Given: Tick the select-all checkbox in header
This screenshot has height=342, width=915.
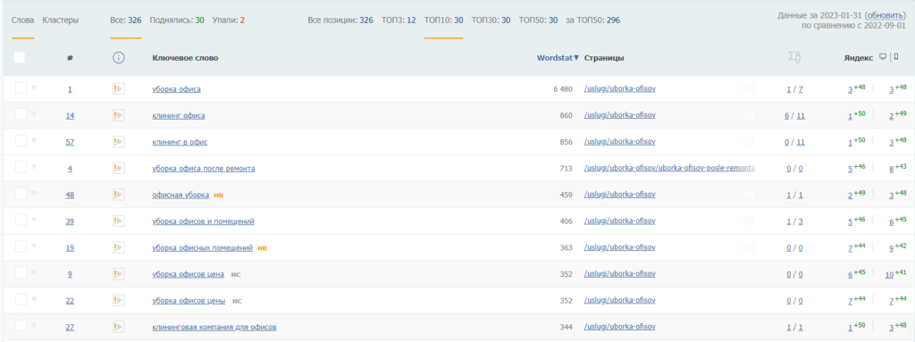Looking at the screenshot, I should pyautogui.click(x=20, y=58).
